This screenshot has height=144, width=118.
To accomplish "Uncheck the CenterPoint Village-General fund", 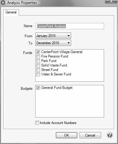I will (x=38, y=52).
